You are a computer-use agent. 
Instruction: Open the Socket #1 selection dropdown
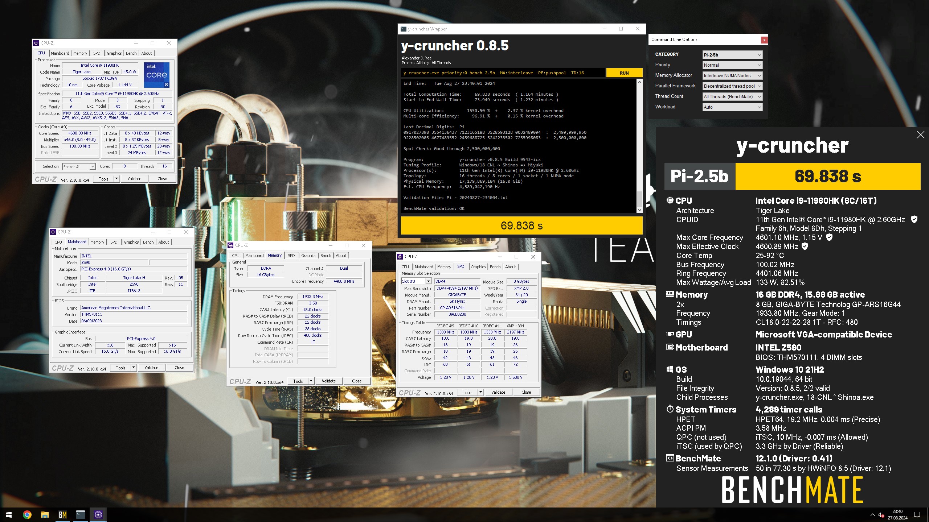point(79,167)
